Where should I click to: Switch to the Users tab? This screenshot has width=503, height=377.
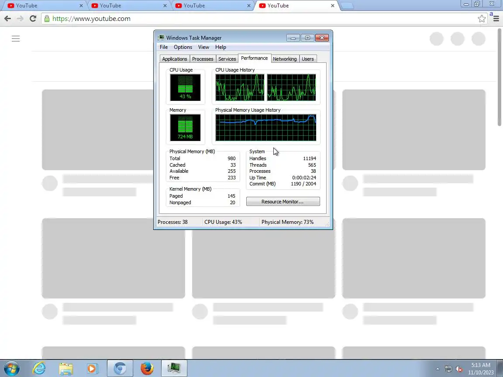(x=308, y=59)
